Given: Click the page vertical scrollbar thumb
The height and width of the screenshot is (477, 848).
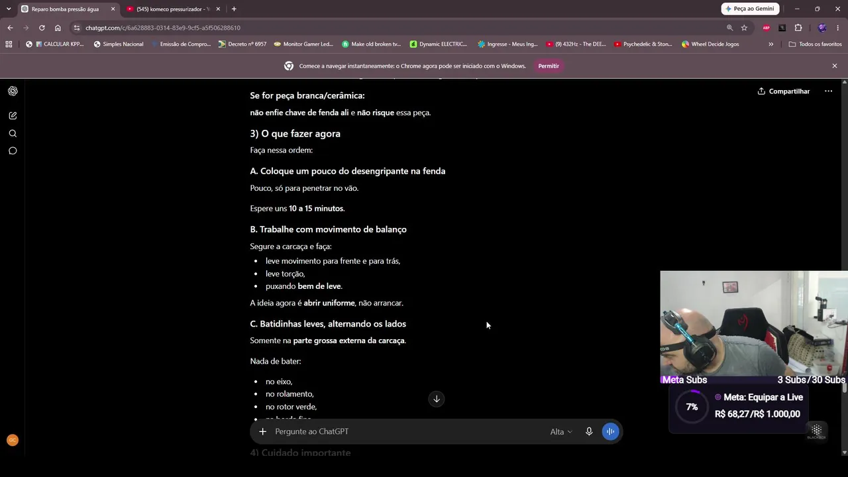Looking at the screenshot, I should click(845, 388).
